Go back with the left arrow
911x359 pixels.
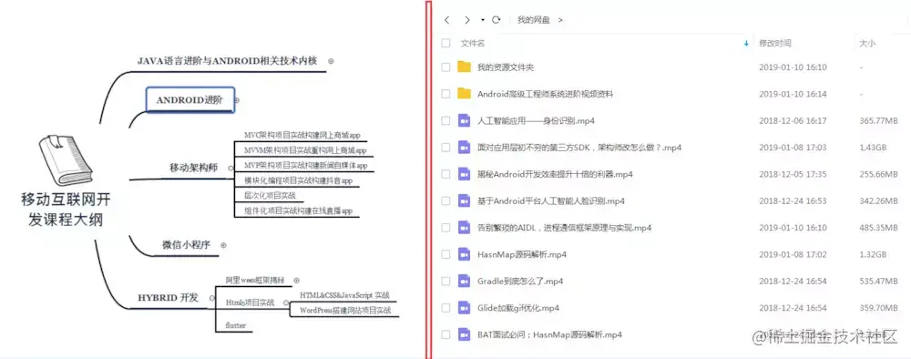click(x=446, y=20)
